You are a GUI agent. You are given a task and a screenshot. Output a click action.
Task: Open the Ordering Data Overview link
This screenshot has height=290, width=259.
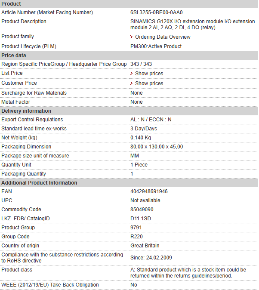click(163, 37)
